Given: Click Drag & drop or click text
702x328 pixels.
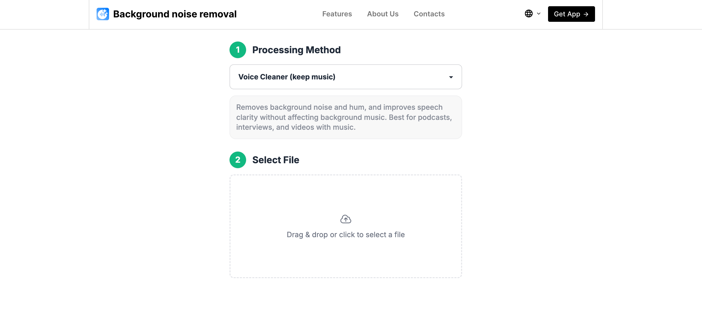Looking at the screenshot, I should point(346,235).
